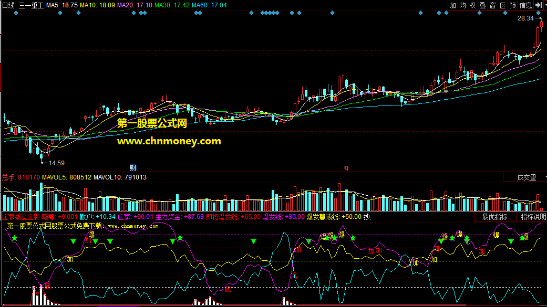
Task: Click the 叠 overlay button
Action: 483,5
